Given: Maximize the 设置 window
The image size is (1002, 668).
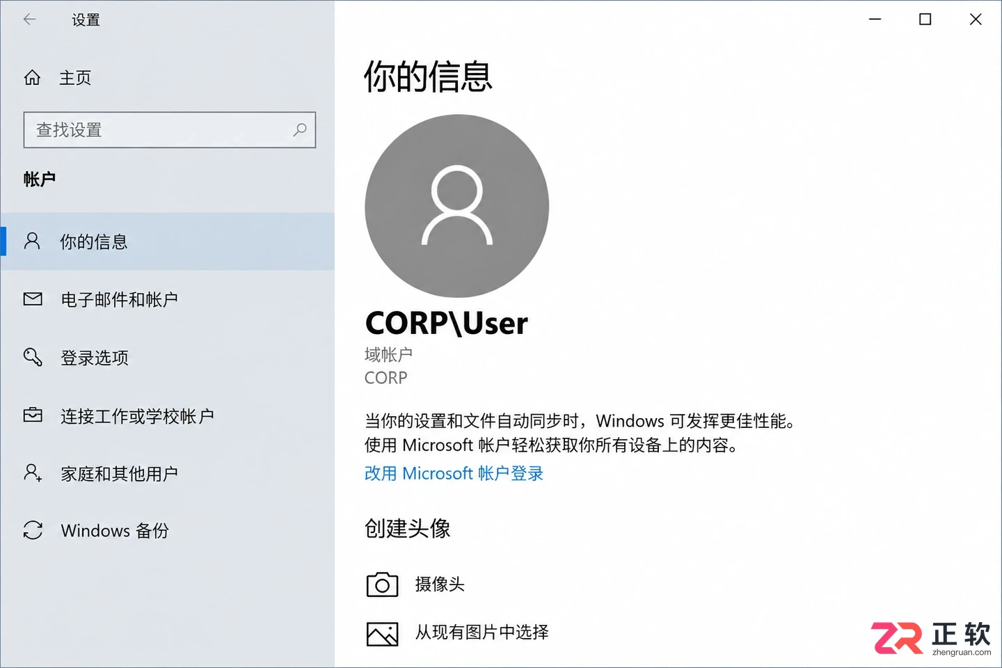Looking at the screenshot, I should pyautogui.click(x=925, y=19).
